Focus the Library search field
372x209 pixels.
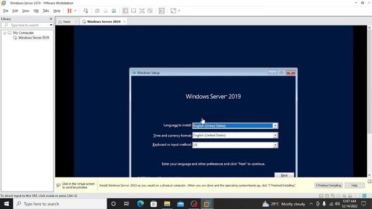coord(26,25)
